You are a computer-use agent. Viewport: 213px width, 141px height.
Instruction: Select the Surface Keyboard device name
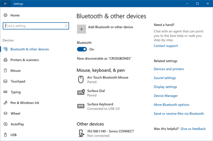100,104
